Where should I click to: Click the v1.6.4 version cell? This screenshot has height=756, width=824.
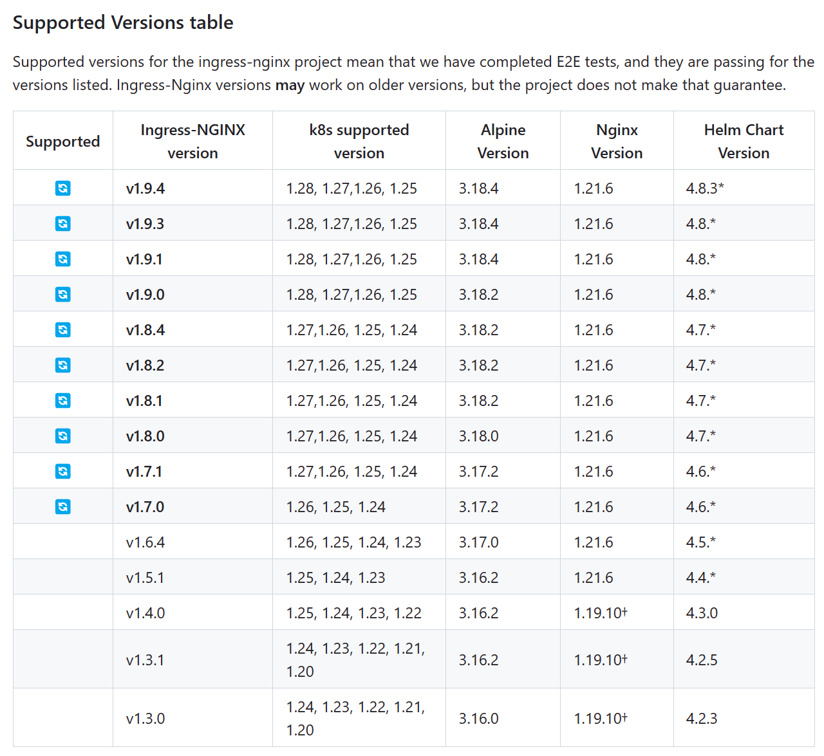click(x=145, y=542)
